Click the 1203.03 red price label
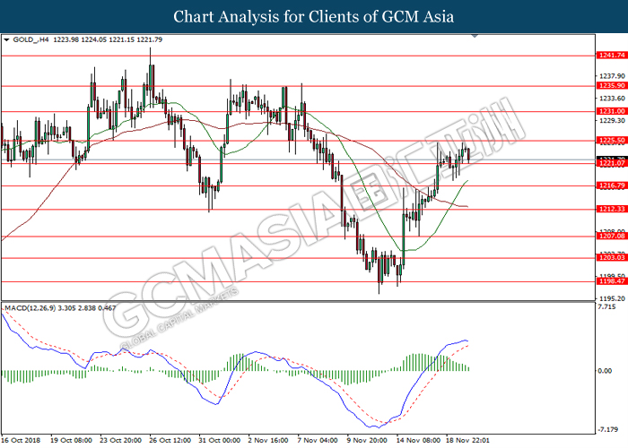628x448 pixels. 612,258
